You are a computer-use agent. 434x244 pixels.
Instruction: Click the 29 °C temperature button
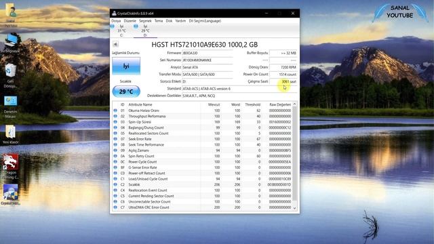click(126, 91)
